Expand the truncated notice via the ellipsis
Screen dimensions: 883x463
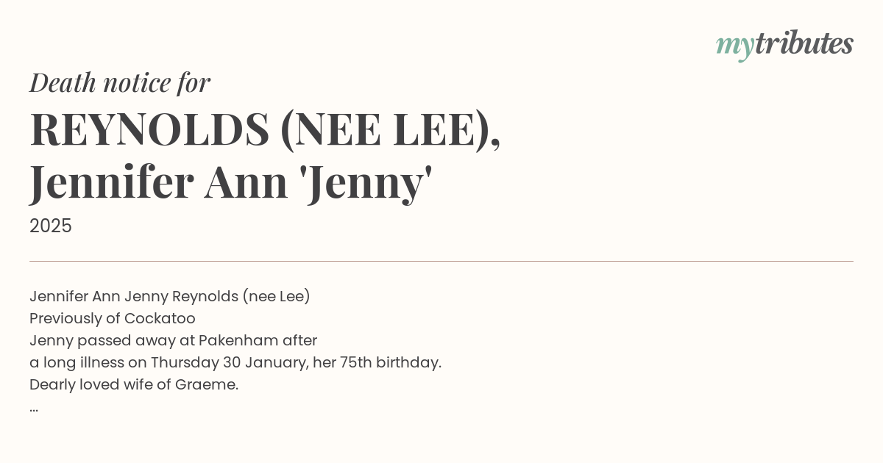click(34, 409)
